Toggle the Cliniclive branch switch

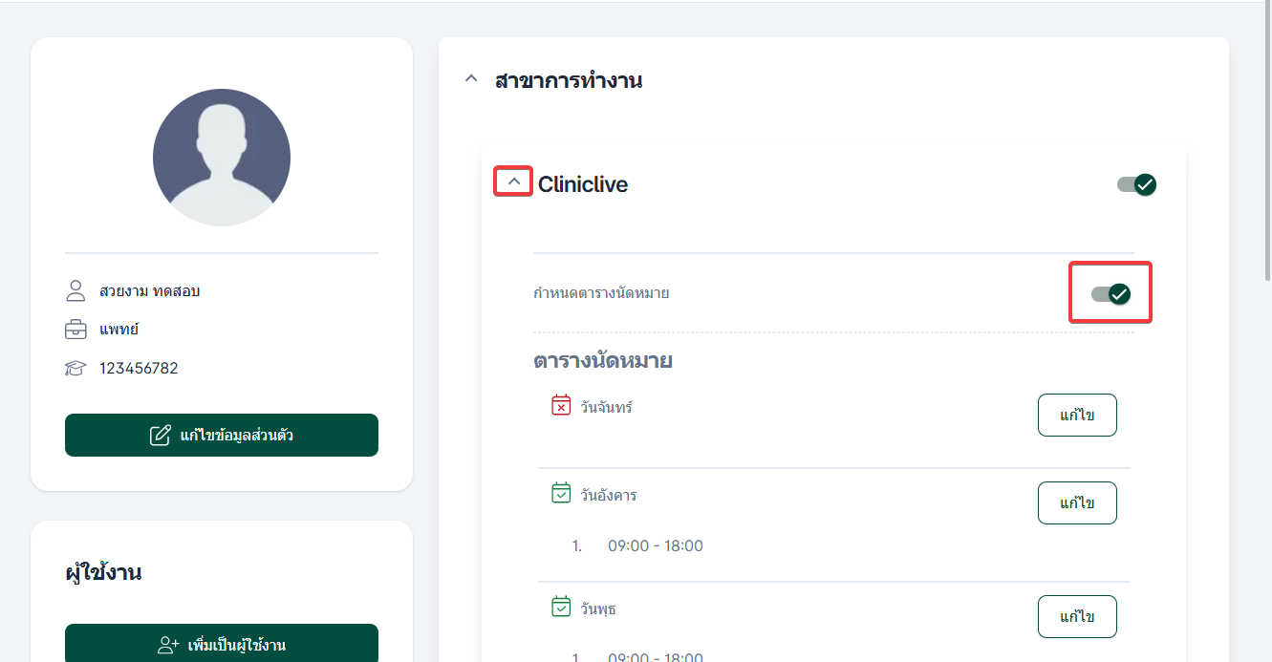pos(1136,184)
